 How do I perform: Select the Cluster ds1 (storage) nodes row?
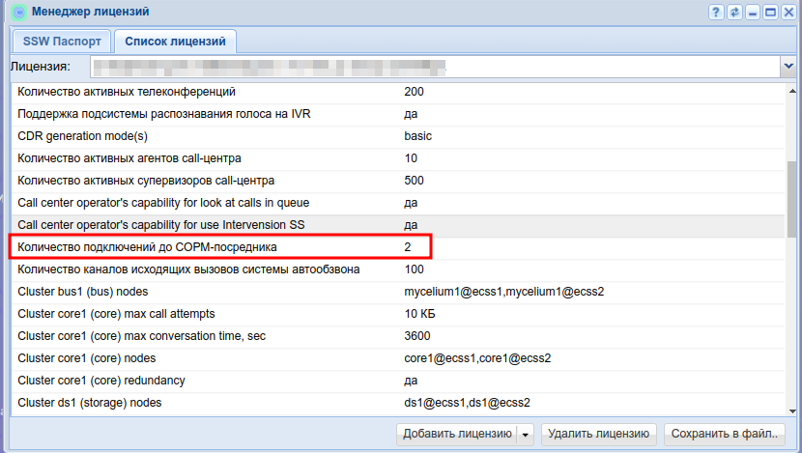point(398,404)
